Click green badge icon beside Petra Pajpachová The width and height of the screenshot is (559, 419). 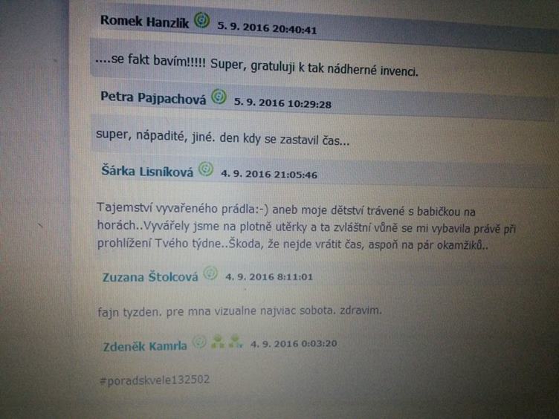click(x=219, y=97)
